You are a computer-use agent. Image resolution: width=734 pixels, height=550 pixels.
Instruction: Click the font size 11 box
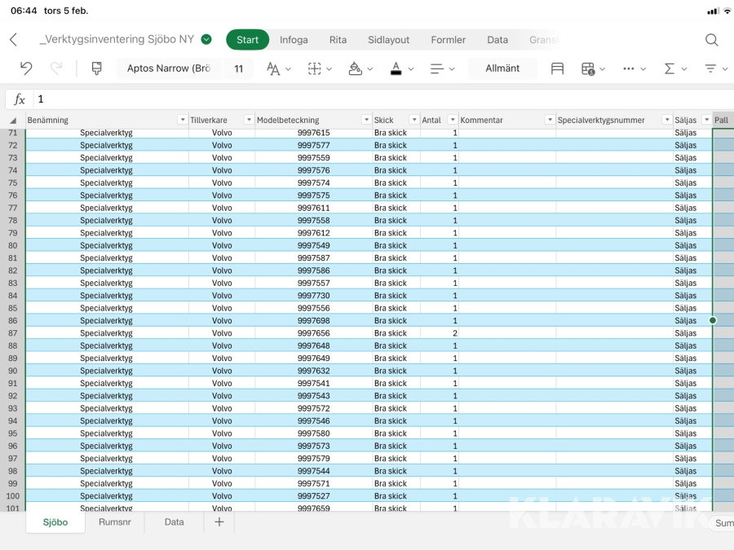[x=238, y=68]
